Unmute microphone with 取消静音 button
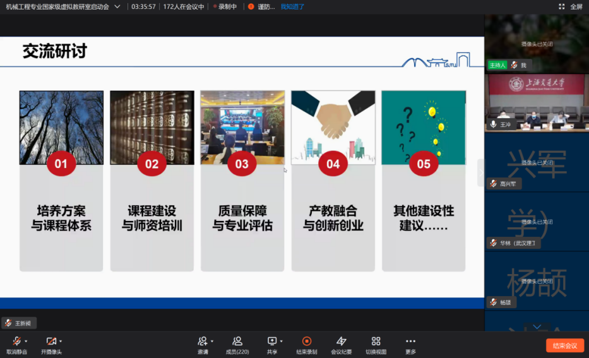The height and width of the screenshot is (358, 589). [x=16, y=342]
